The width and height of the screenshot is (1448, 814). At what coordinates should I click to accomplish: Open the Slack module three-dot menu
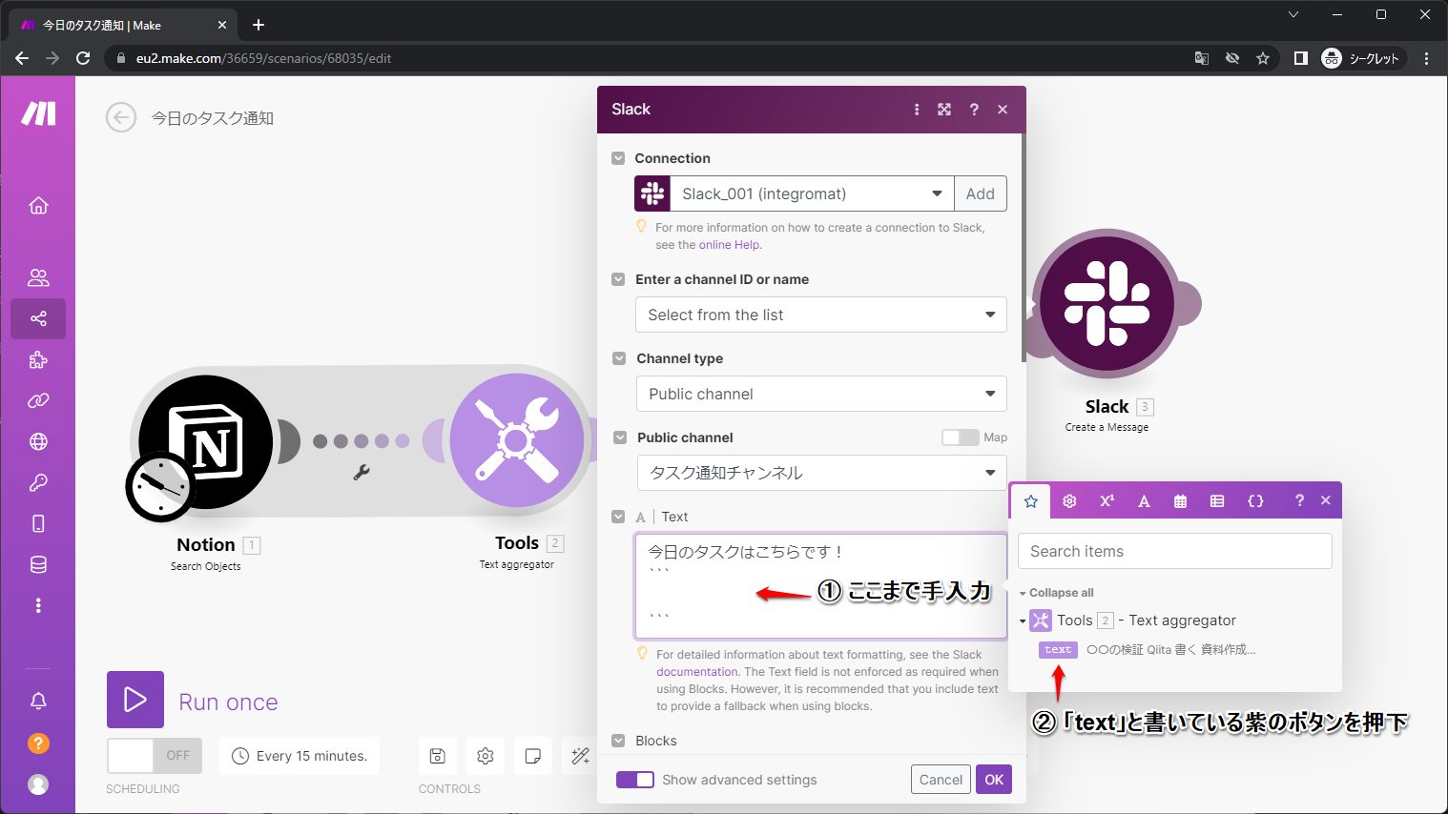pyautogui.click(x=917, y=110)
